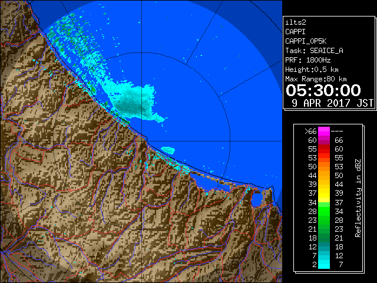Click the 'Max Range:80 km' text
This screenshot has width=377, height=283.
pyautogui.click(x=316, y=79)
